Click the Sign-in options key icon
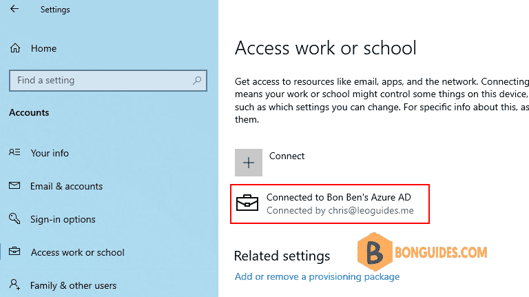529x297 pixels. click(x=14, y=218)
